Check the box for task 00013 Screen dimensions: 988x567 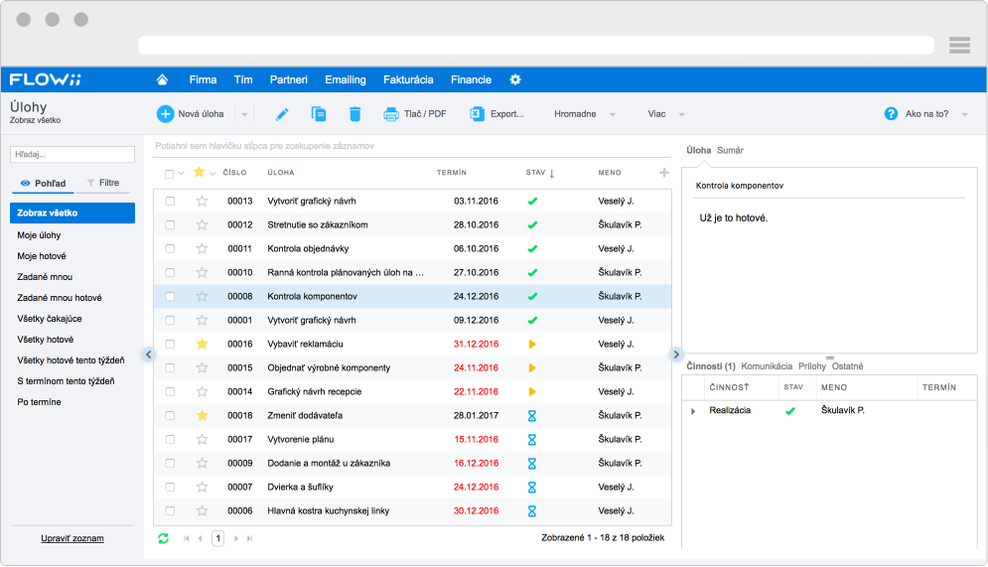(170, 201)
